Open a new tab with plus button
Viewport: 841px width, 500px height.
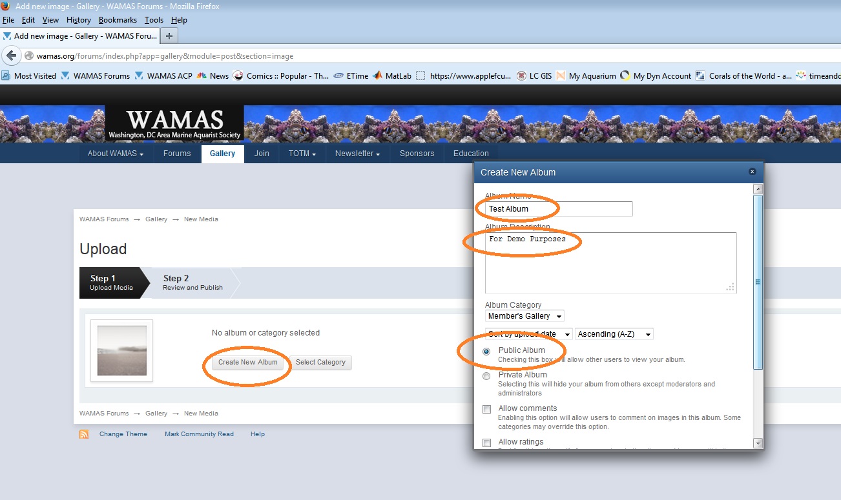(x=169, y=35)
